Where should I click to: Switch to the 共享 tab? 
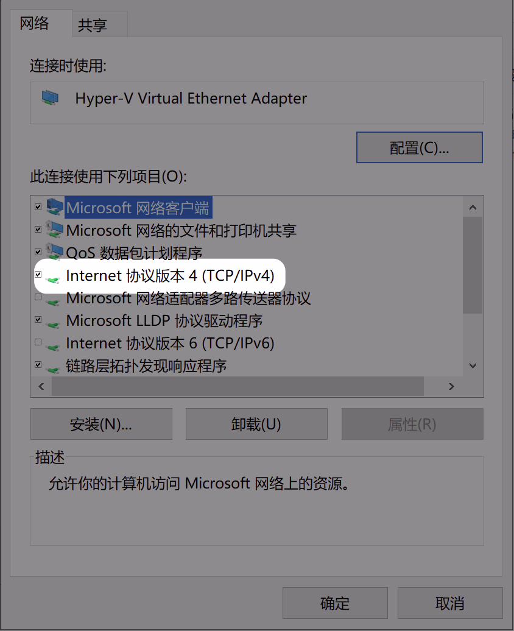click(x=93, y=25)
